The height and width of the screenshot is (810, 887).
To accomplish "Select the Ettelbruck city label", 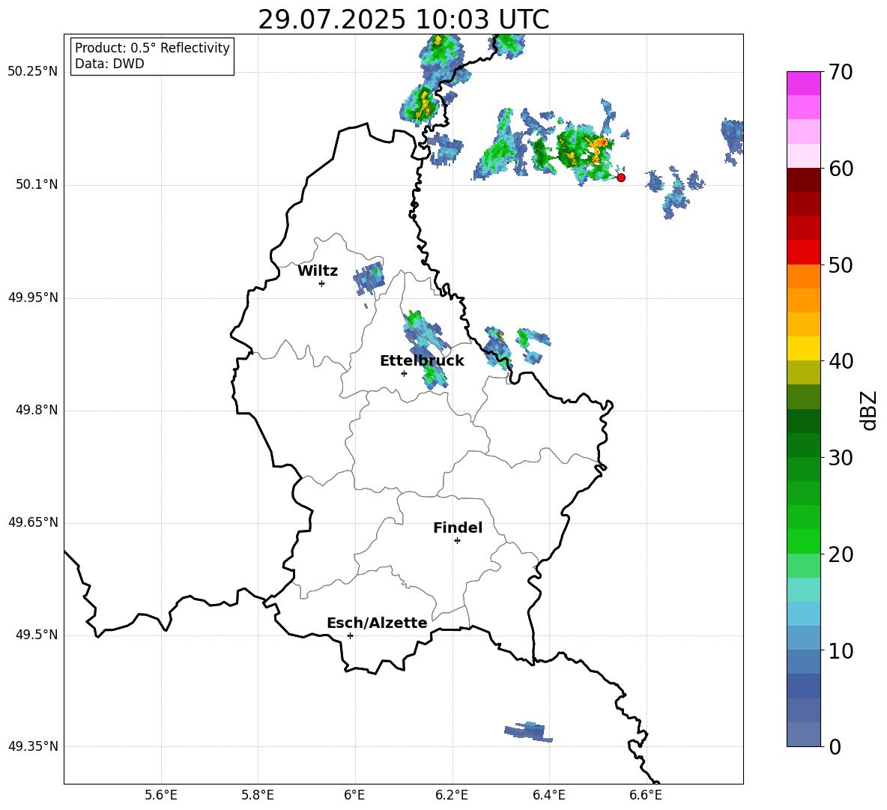I will pyautogui.click(x=422, y=361).
